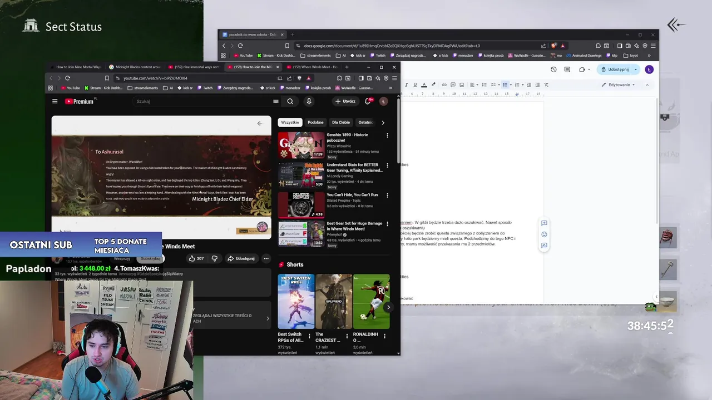Viewport: 712px width, 400px height.
Task: Open comments icon in Google Docs
Action: (567, 69)
